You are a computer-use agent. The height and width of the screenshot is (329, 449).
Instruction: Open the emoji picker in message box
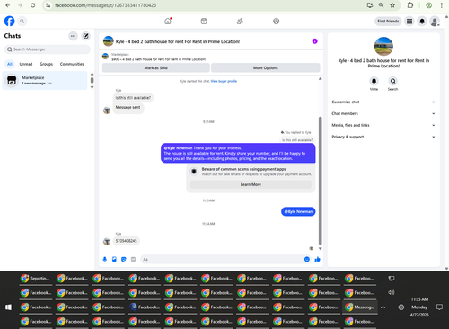tap(307, 259)
